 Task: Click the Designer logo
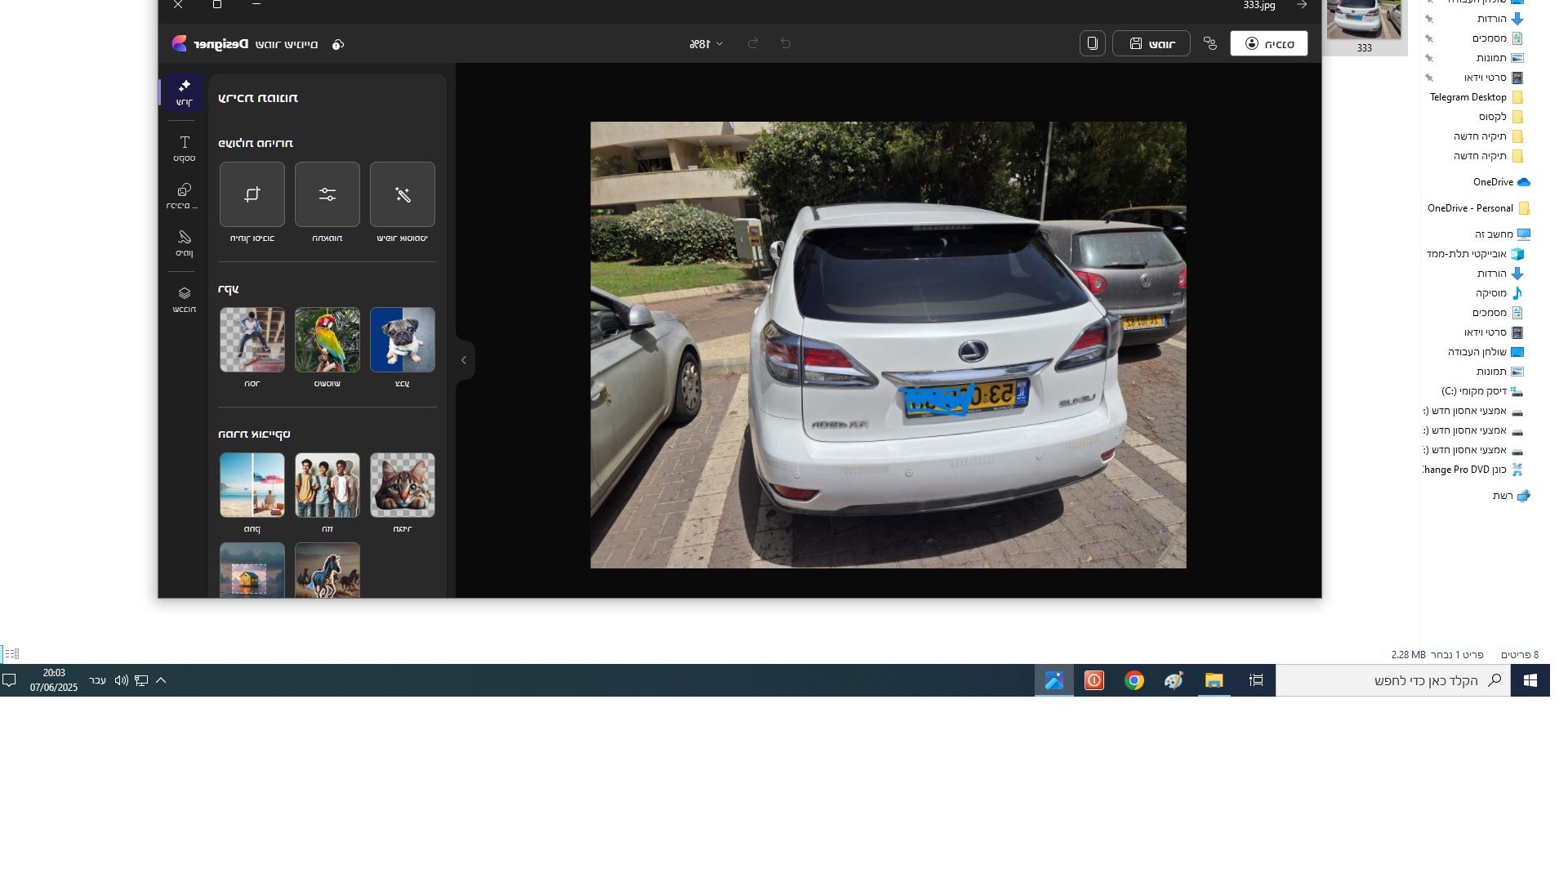(x=180, y=43)
